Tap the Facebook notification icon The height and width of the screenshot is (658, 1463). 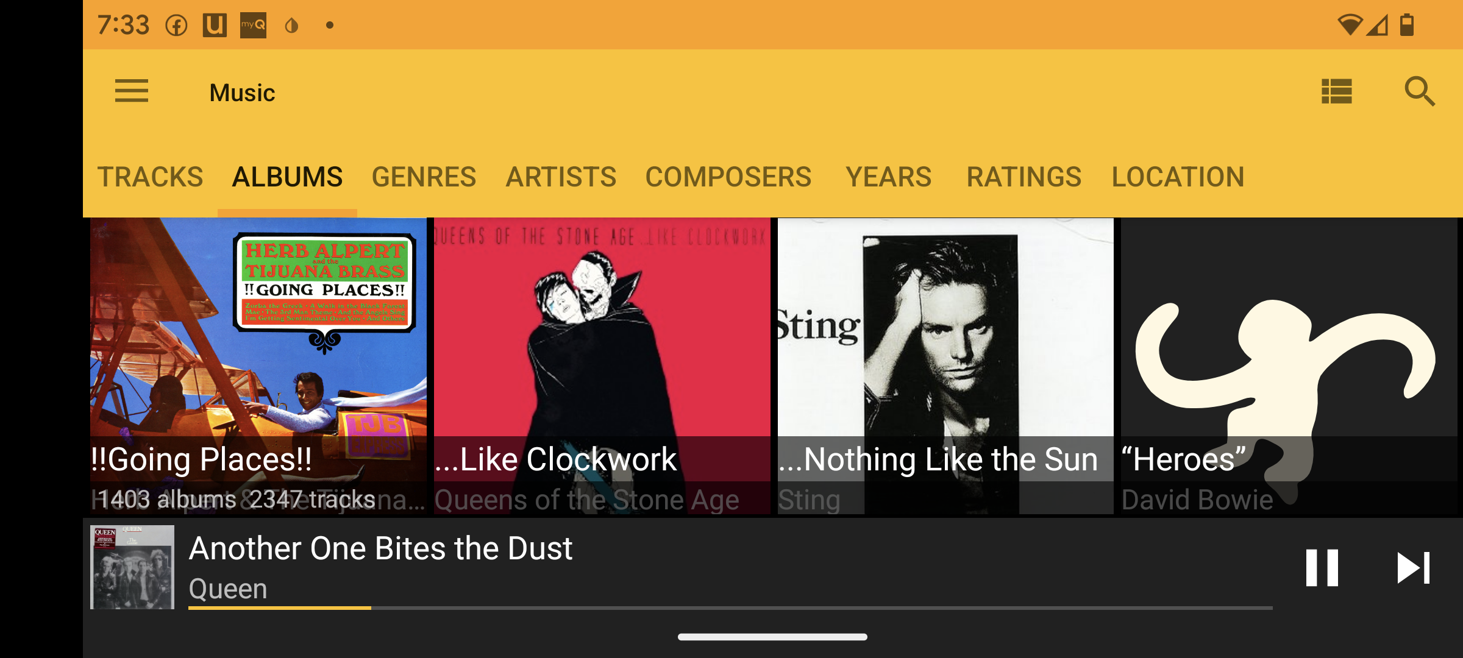(x=177, y=26)
